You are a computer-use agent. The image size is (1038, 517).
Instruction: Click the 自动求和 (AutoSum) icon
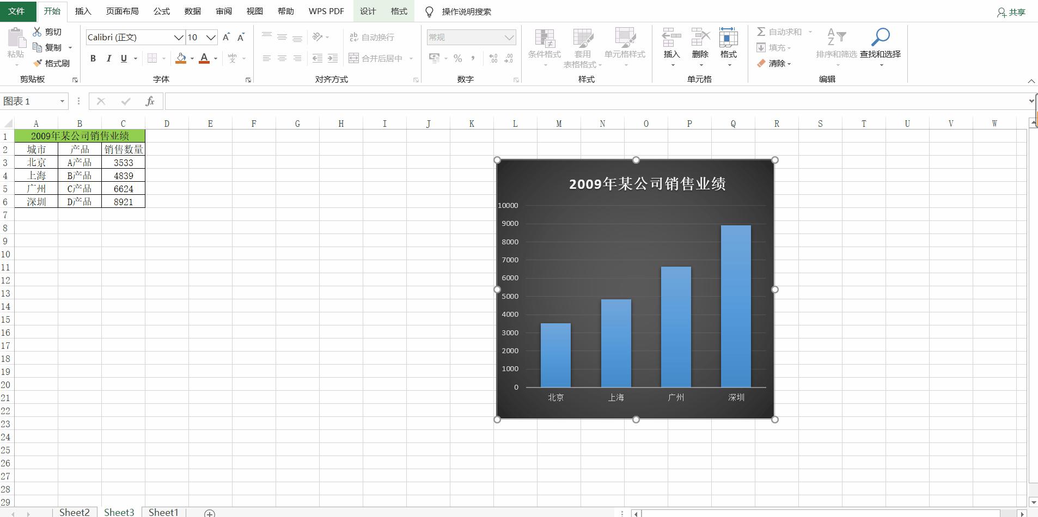761,32
